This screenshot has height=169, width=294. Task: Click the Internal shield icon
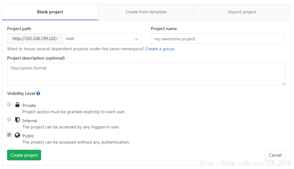click(17, 120)
